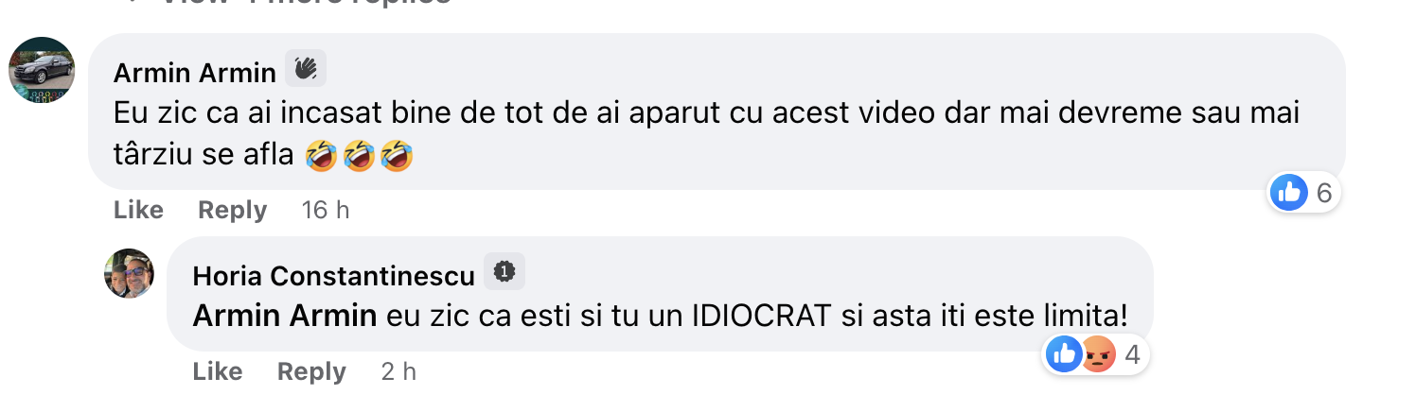Click the laughing emojis in Armin's comment
This screenshot has height=395, width=1416.
[360, 157]
